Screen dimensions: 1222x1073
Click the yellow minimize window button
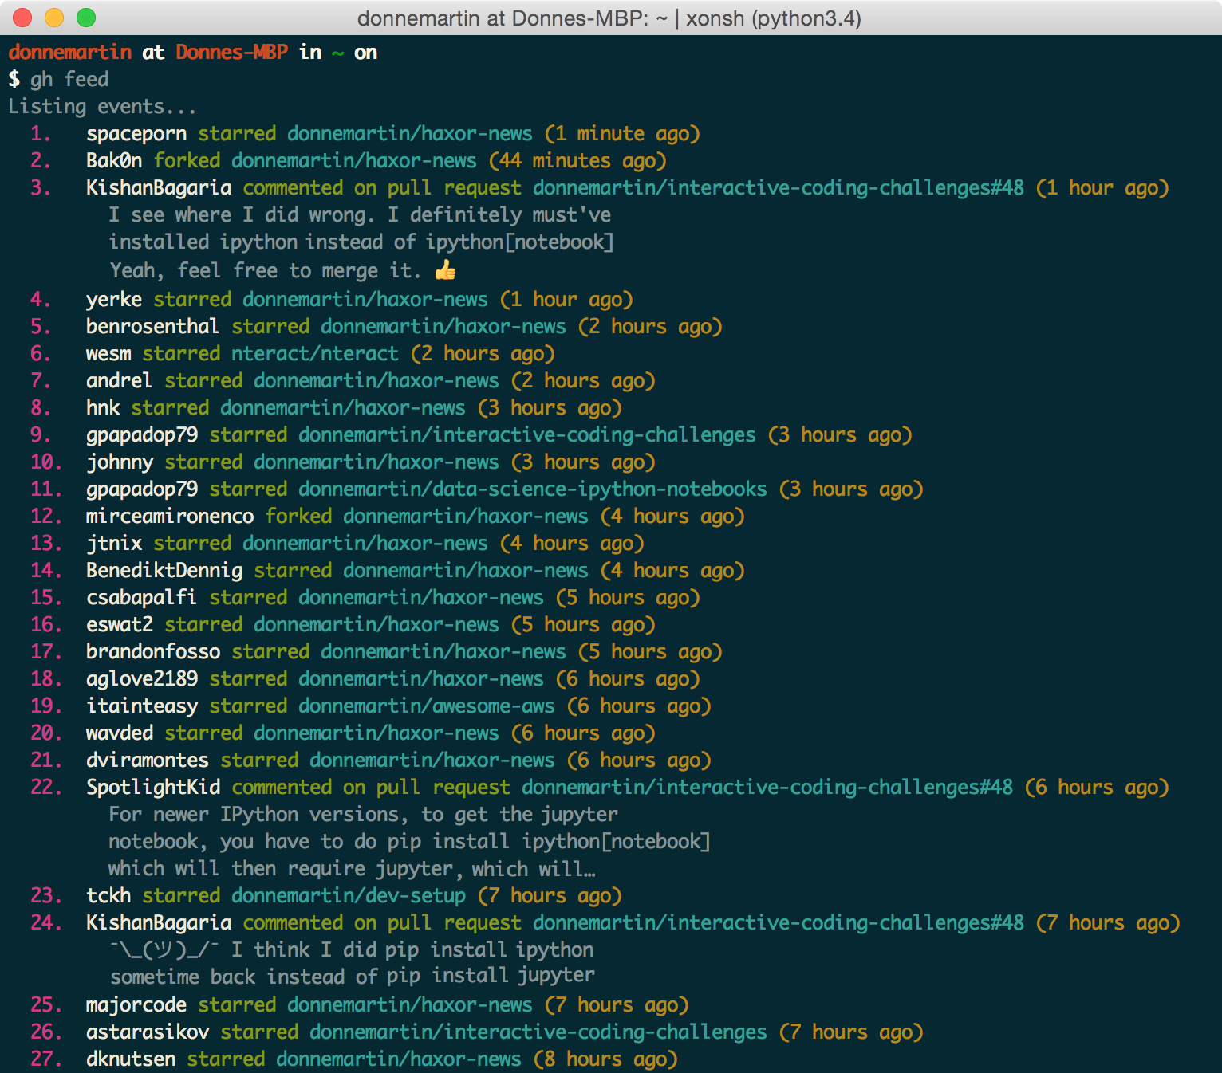pyautogui.click(x=54, y=18)
